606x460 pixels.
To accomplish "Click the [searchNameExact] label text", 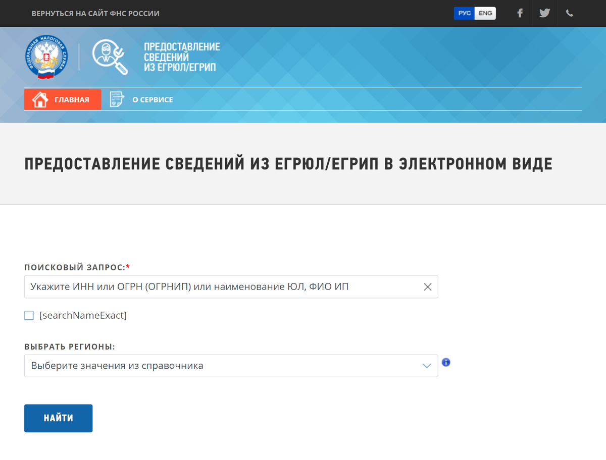I will pyautogui.click(x=83, y=316).
